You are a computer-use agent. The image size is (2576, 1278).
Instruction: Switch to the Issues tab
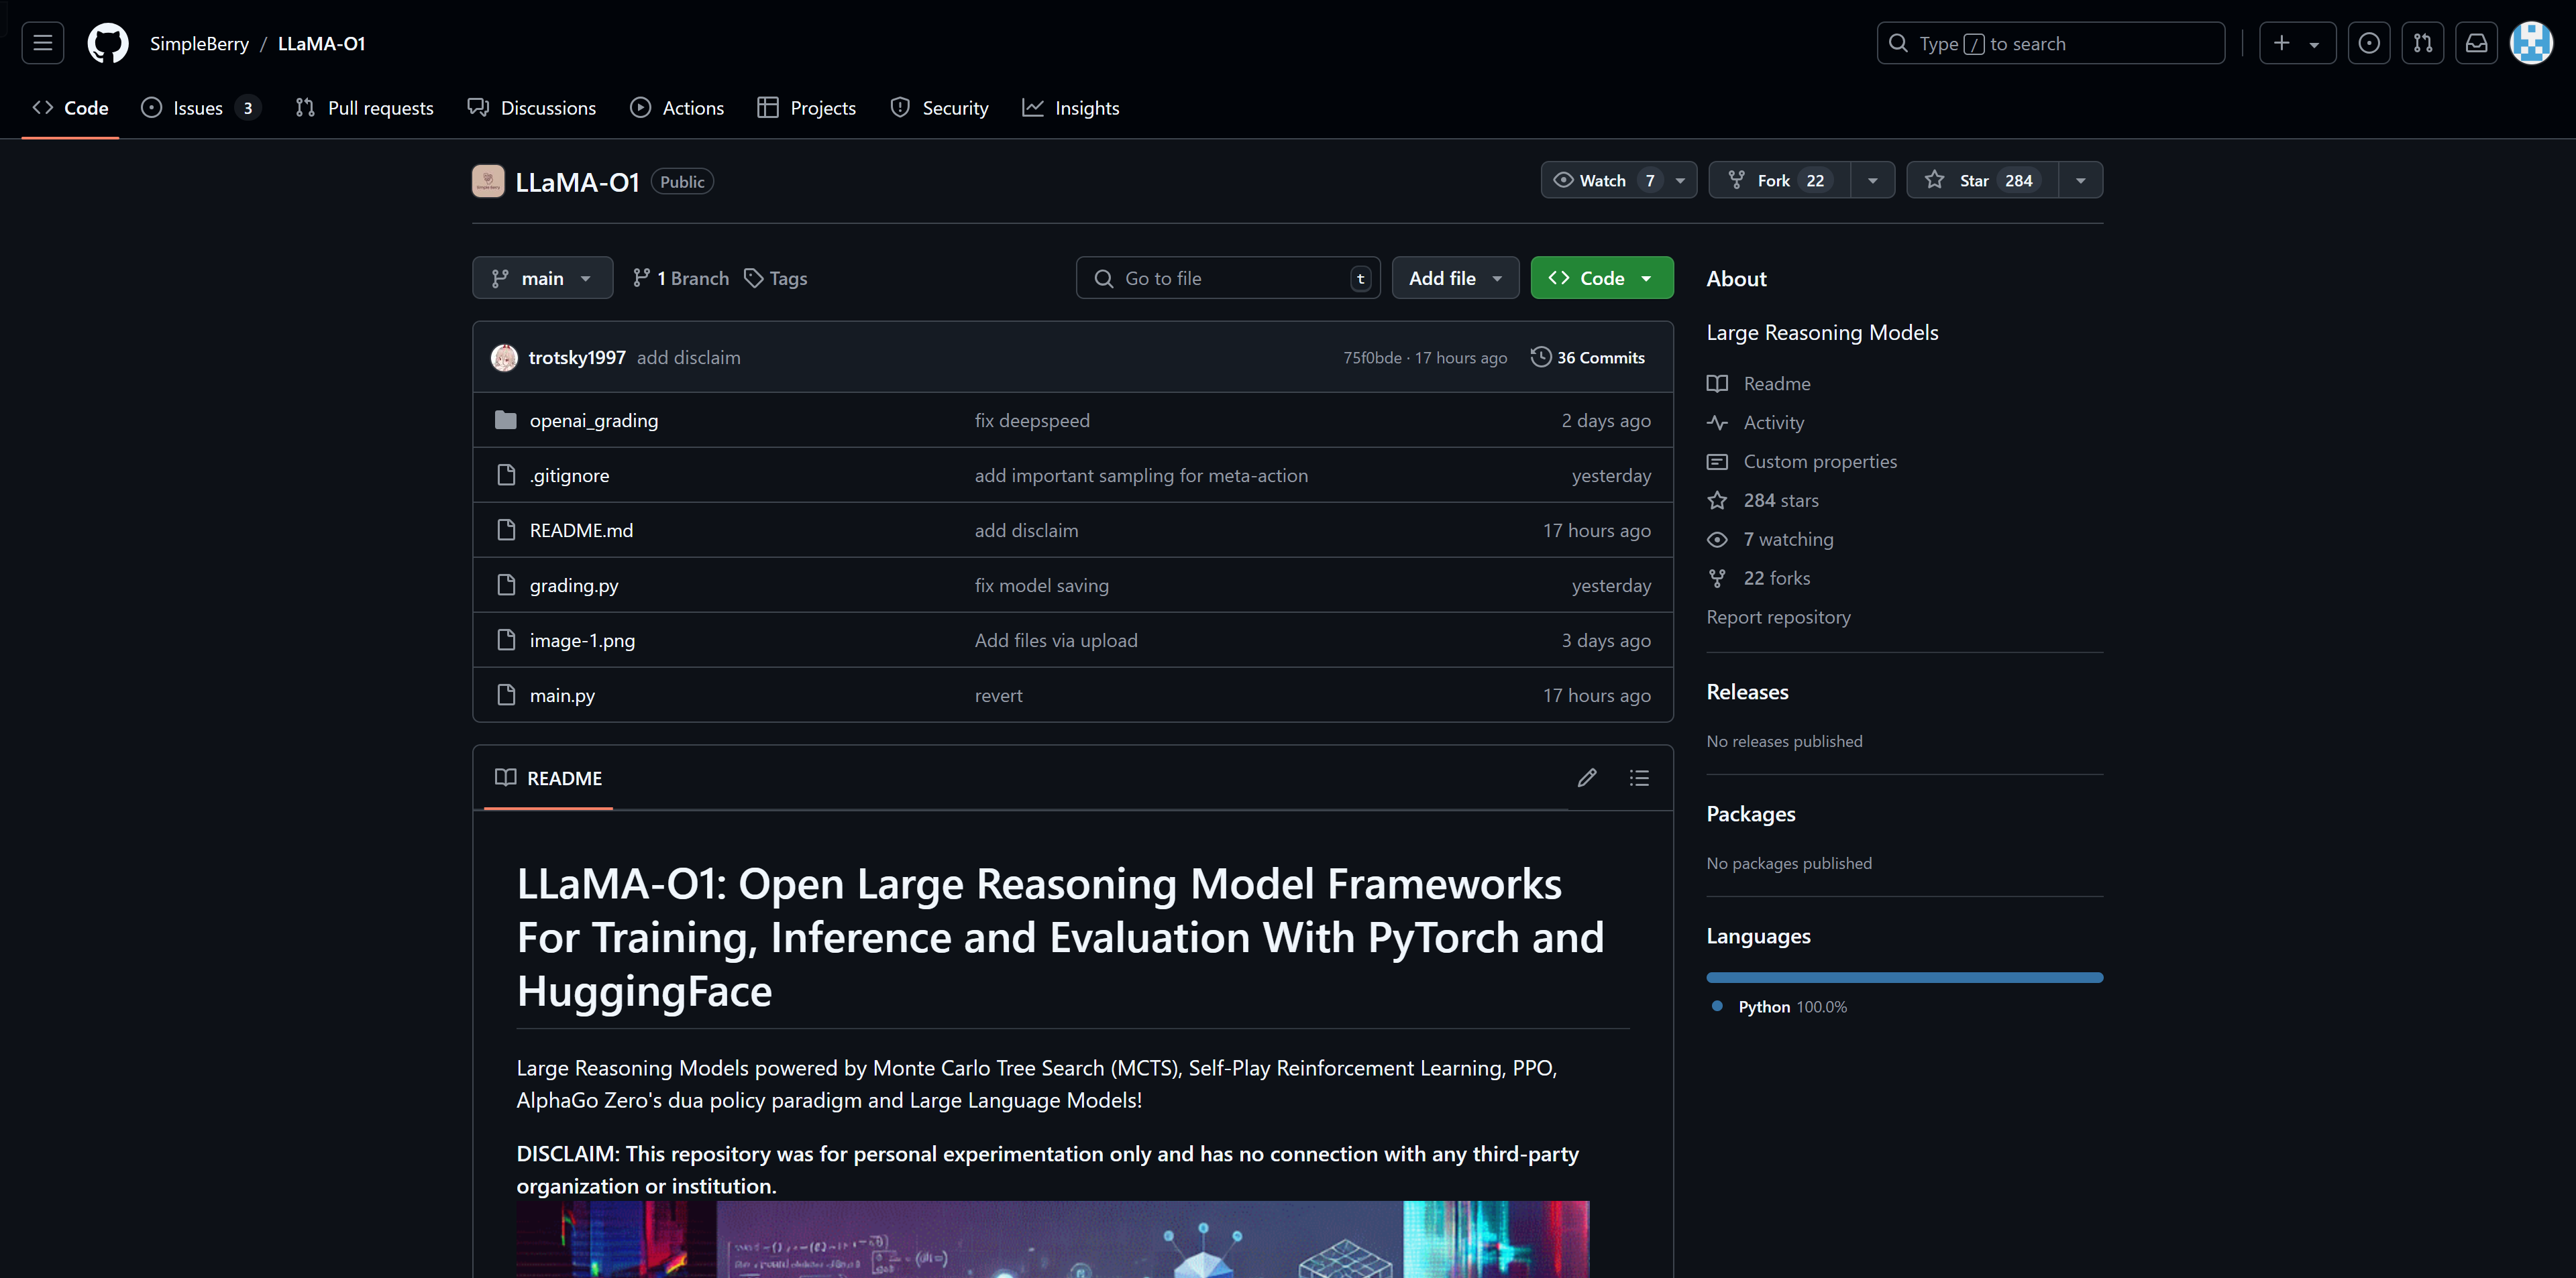pyautogui.click(x=201, y=108)
